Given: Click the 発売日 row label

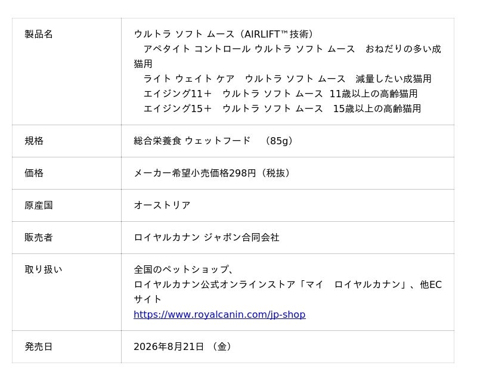Looking at the screenshot, I should [39, 346].
